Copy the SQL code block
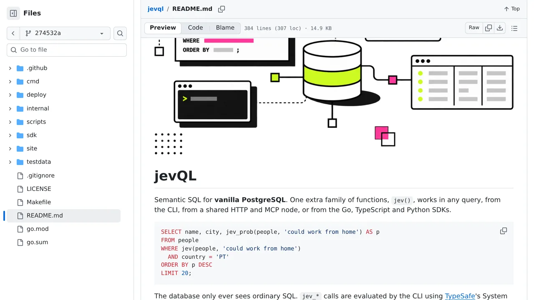 click(x=504, y=231)
